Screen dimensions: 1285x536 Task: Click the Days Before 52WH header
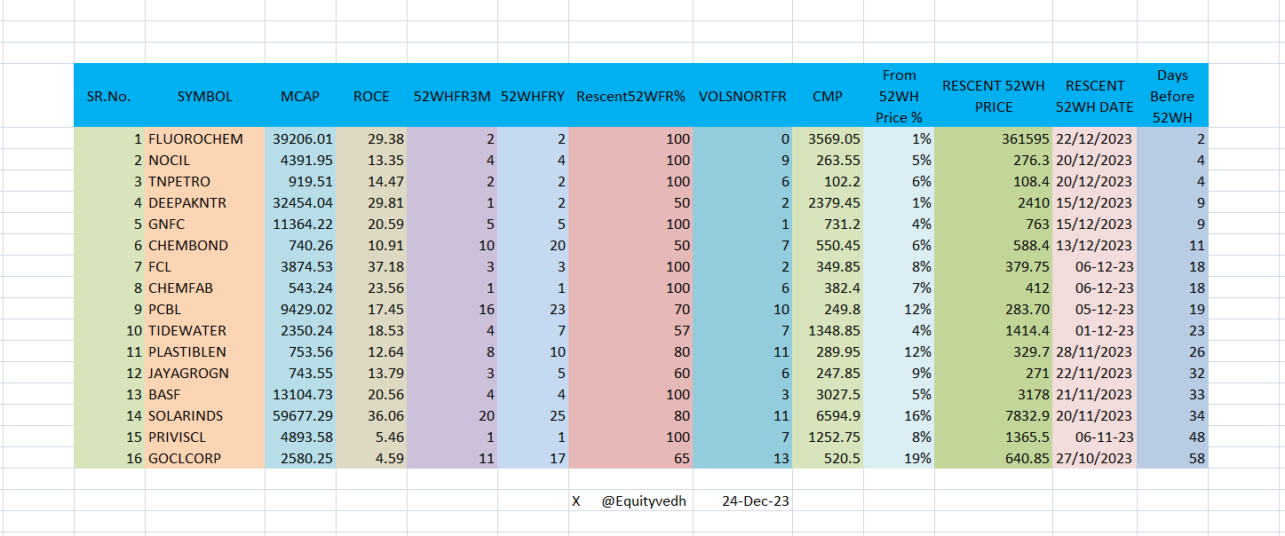(1173, 96)
